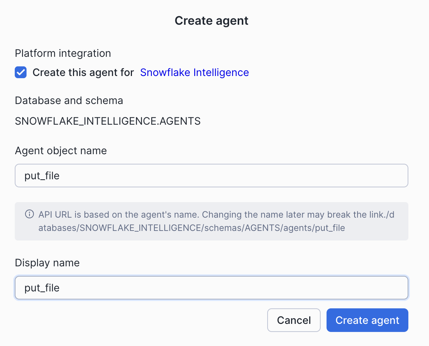Screen dimensions: 429x346
Task: Click the SNOWFLAKE_INTELLIGENCE.AGENTS schema text
Action: click(x=108, y=121)
